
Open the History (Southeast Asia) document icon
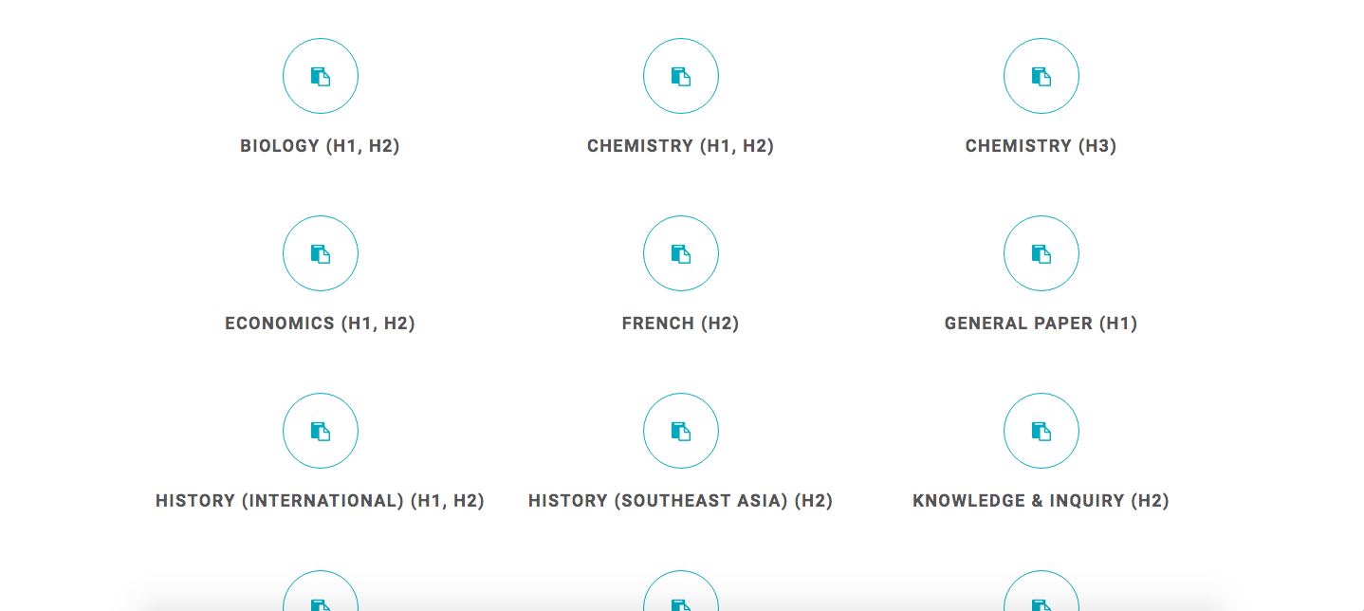click(x=681, y=432)
